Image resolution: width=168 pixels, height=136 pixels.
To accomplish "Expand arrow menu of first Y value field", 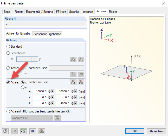I will pos(53,97).
